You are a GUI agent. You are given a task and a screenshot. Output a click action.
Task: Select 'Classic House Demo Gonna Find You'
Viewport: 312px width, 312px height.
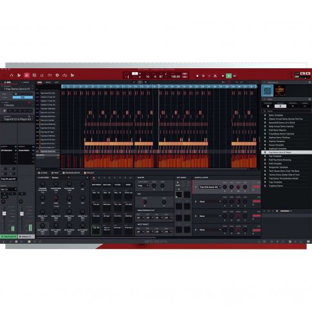pos(286,119)
